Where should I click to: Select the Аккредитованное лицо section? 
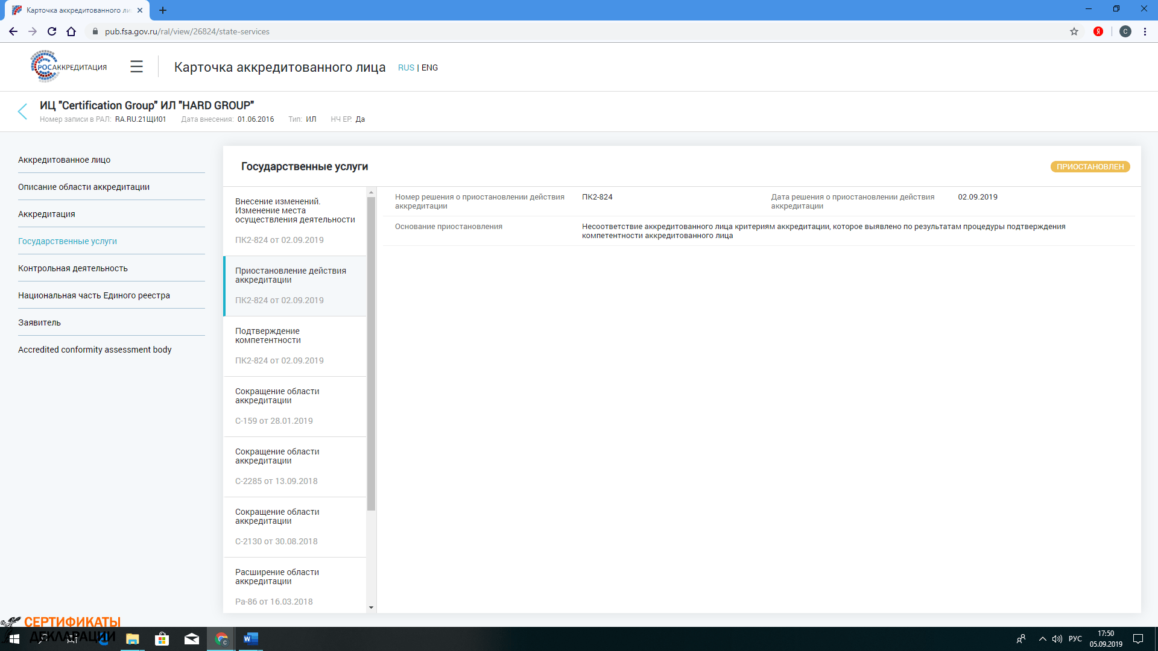click(65, 160)
